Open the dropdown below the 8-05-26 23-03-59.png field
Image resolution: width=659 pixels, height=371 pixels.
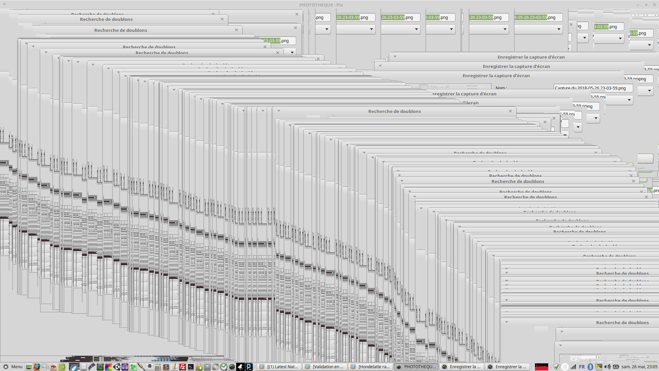[x=558, y=29]
